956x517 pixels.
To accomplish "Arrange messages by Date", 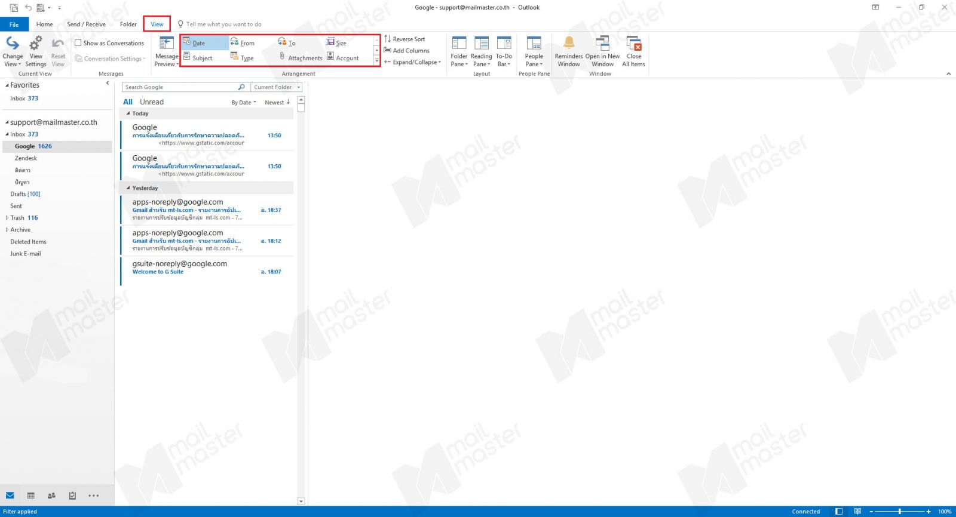I will click(x=205, y=43).
